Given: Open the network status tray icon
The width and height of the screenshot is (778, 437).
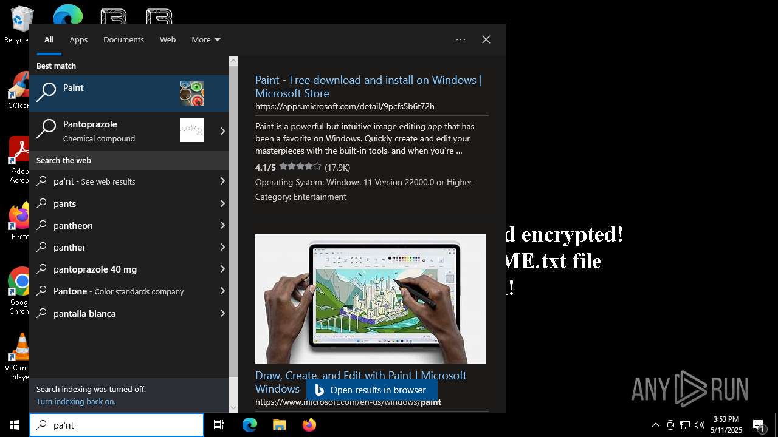Looking at the screenshot, I should (x=685, y=425).
